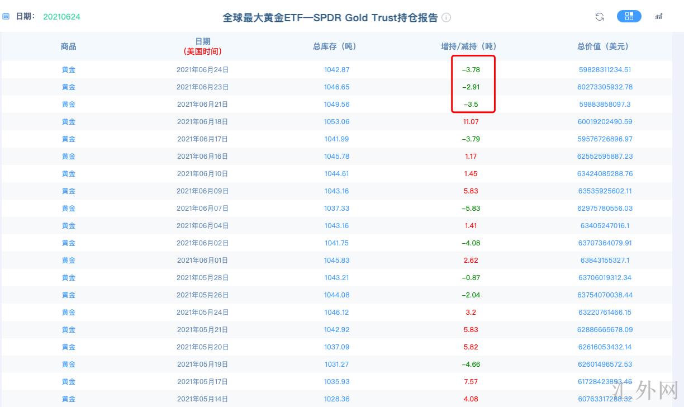Select inventory value 1042.92
The height and width of the screenshot is (407, 684).
point(336,330)
